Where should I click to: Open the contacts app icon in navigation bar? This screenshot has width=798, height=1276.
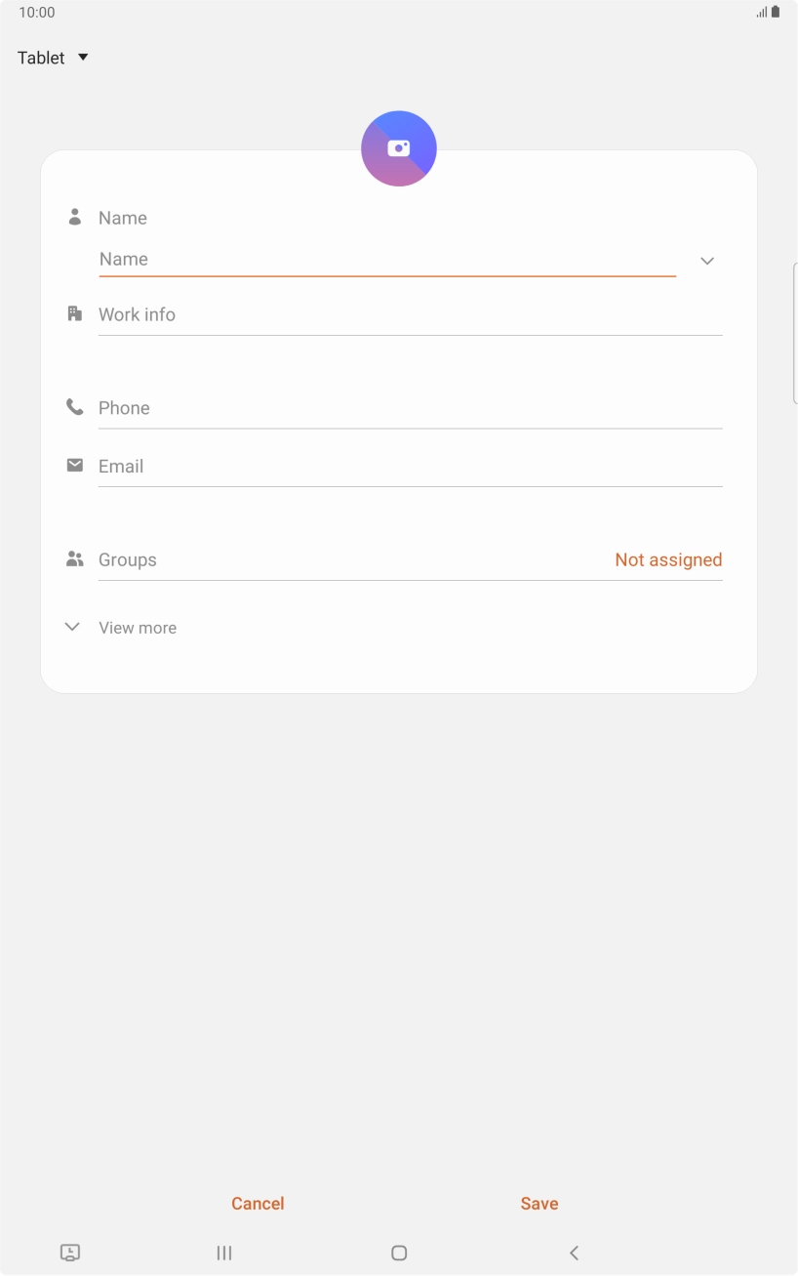pos(69,1253)
